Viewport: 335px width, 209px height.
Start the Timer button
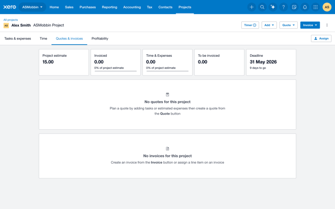250,25
